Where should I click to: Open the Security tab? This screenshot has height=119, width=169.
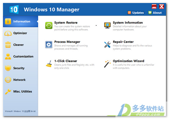coord(21,68)
